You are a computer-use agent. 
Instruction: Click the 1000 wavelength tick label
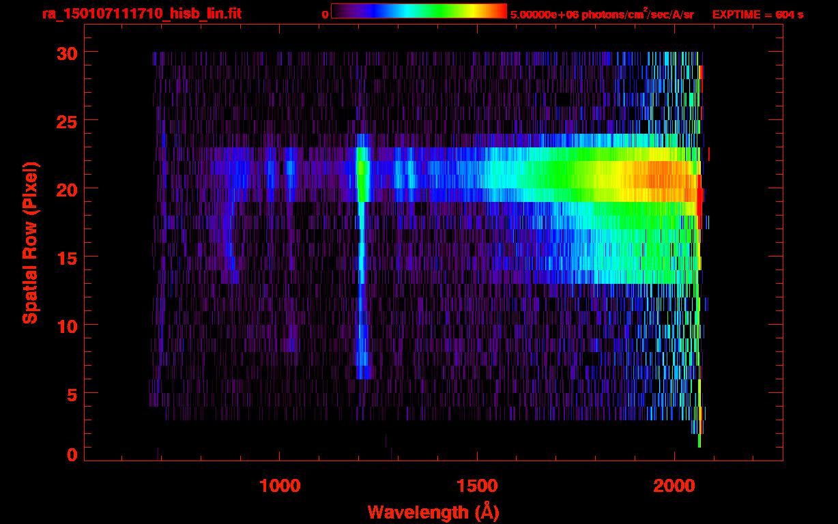click(x=279, y=485)
